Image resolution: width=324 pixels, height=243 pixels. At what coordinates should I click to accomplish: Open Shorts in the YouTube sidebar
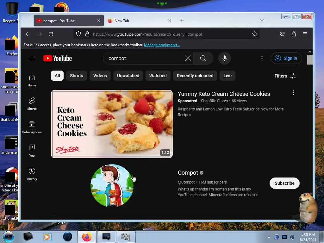pyautogui.click(x=32, y=104)
